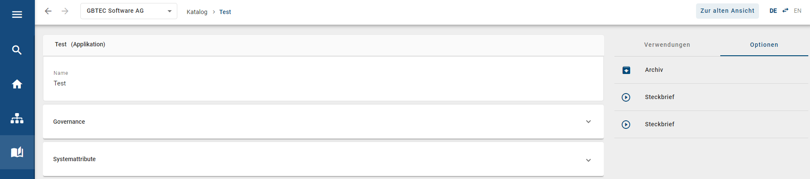Switch to the Verwendungen tab

pos(667,45)
